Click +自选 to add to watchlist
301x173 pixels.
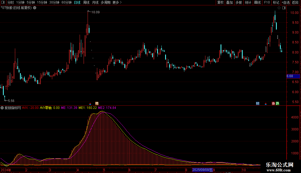[285, 2]
